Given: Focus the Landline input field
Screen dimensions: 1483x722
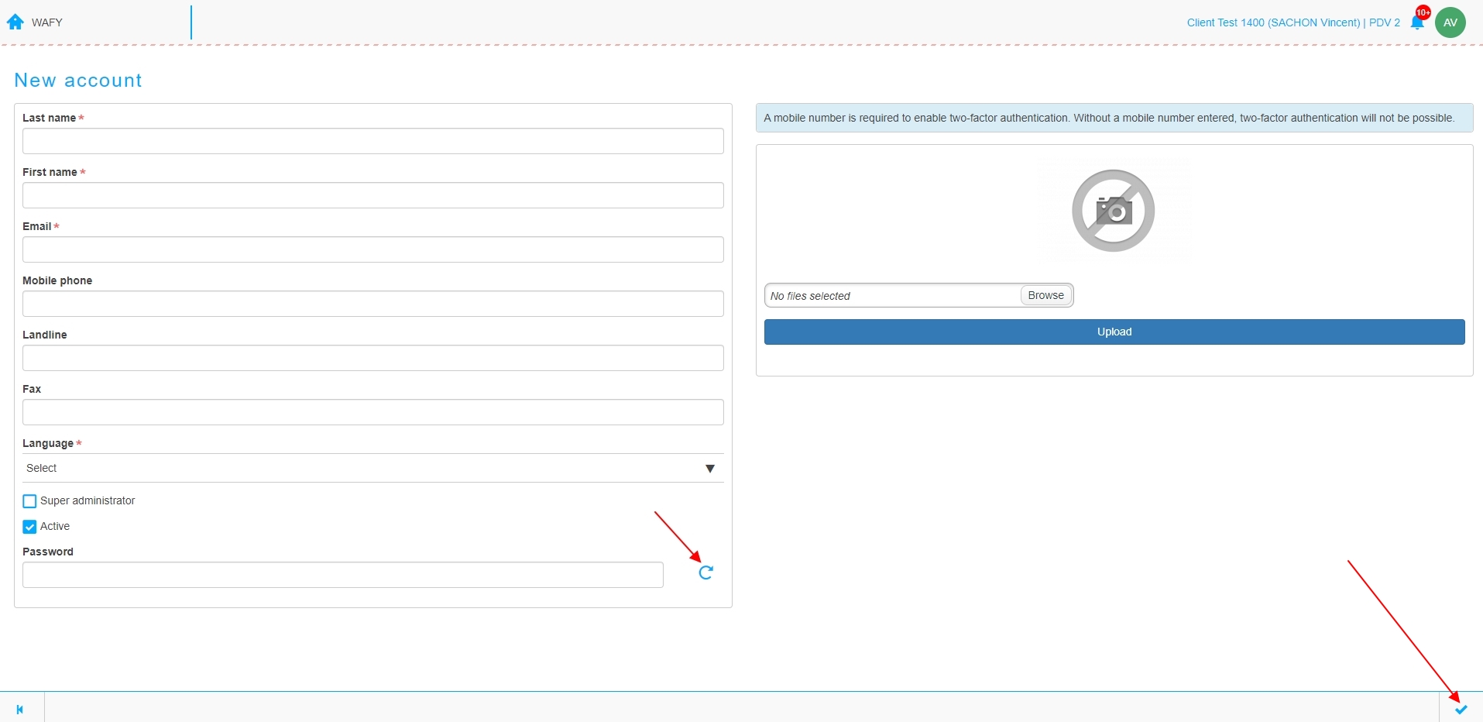Looking at the screenshot, I should tap(373, 358).
